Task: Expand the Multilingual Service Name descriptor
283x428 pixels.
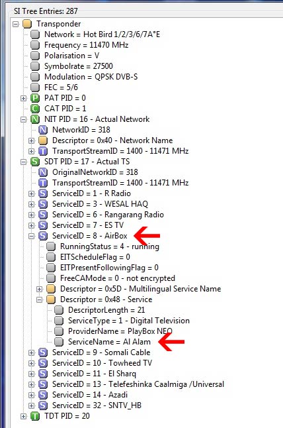Action: click(x=40, y=289)
